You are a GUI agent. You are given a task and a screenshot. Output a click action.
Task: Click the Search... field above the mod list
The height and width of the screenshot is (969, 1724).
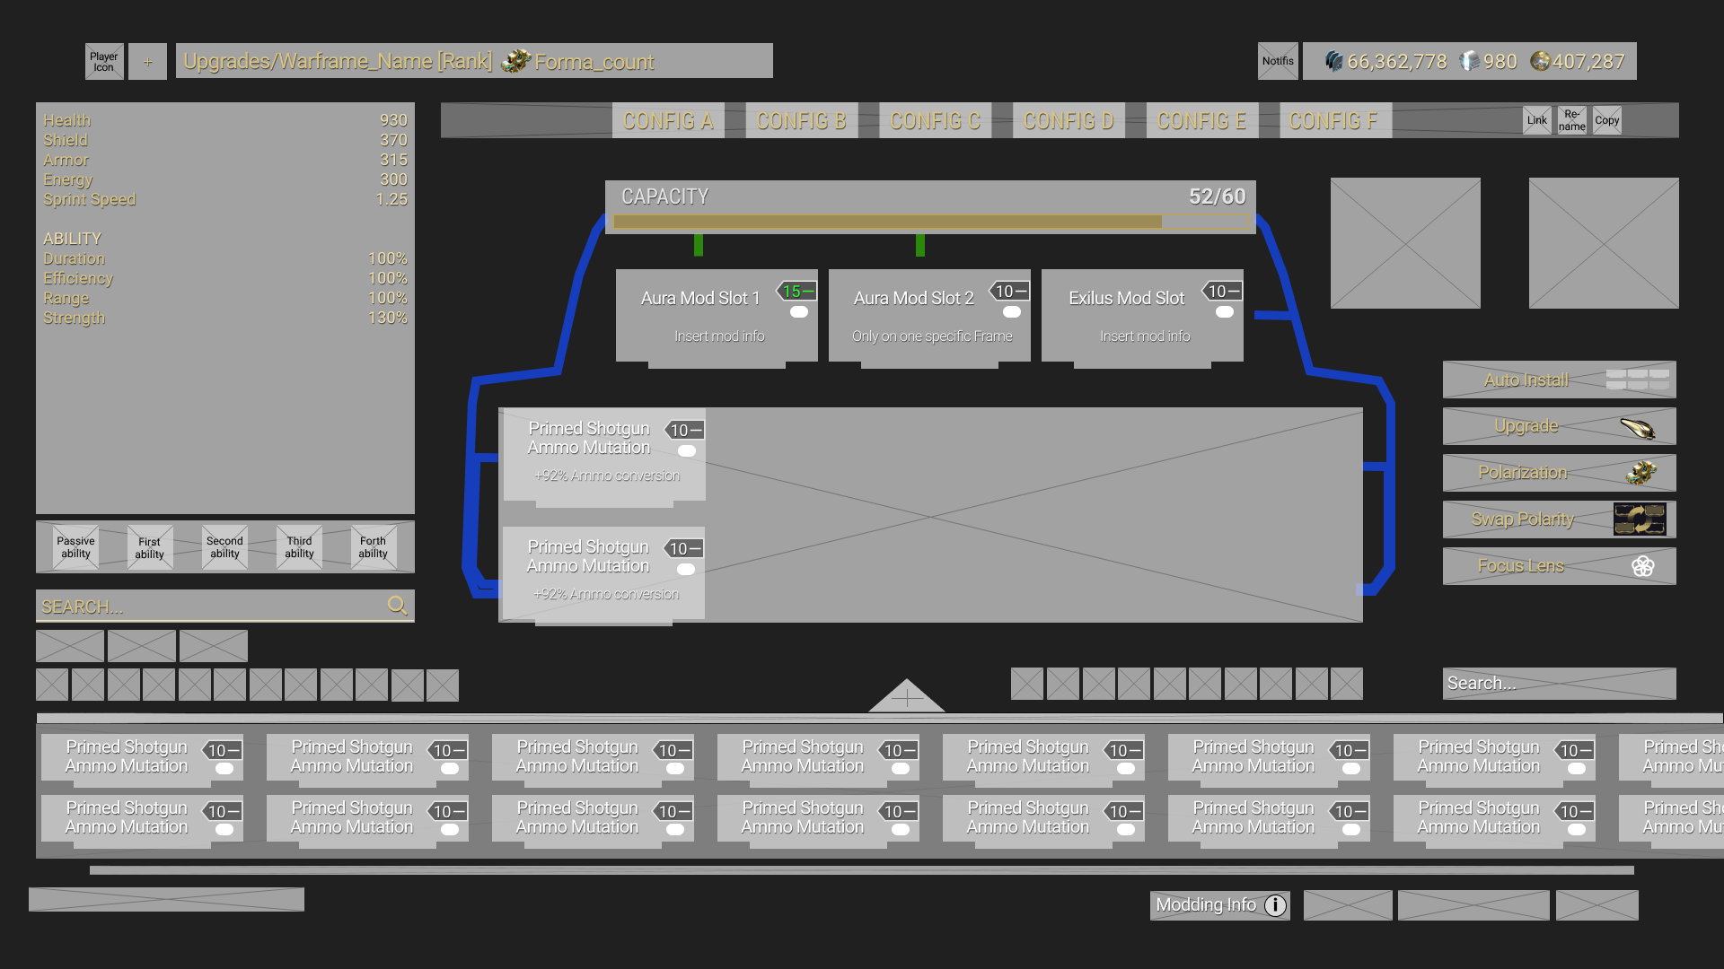coord(1560,684)
